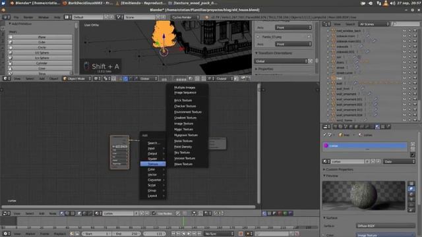Select the corteza material slot
Image resolution: width=422 pixels, height=237 pixels.
click(365, 145)
